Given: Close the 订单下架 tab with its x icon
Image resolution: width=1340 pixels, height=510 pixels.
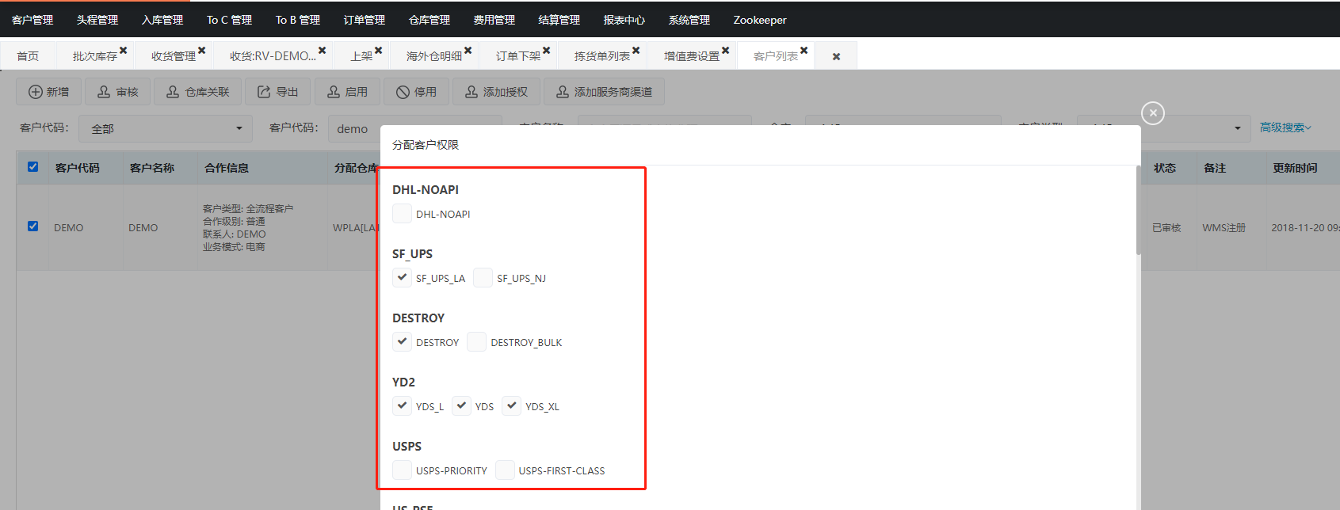Looking at the screenshot, I should [x=546, y=50].
